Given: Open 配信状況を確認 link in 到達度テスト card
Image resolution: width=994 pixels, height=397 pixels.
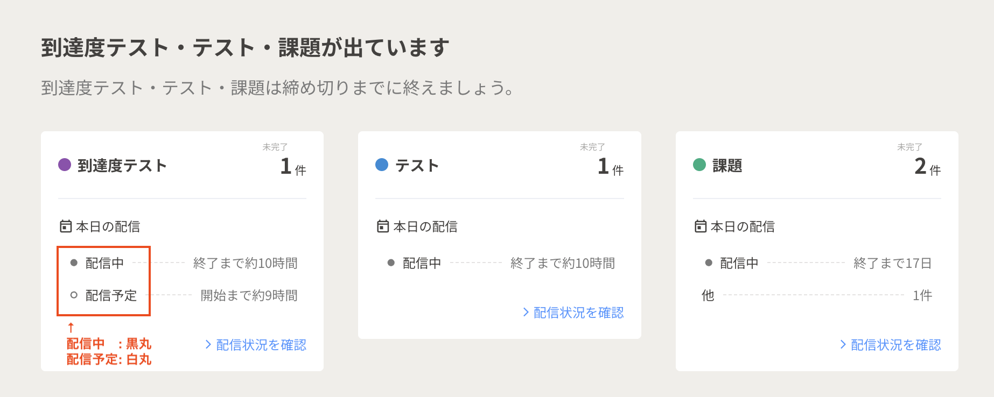Looking at the screenshot, I should pyautogui.click(x=261, y=345).
